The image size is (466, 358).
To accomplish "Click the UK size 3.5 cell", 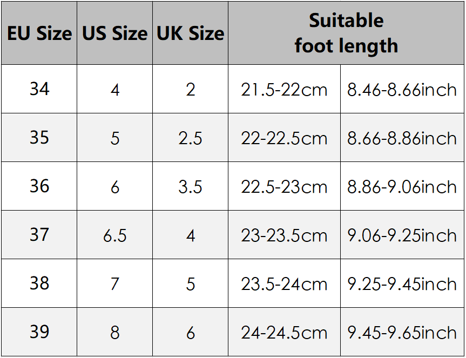I will pyautogui.click(x=190, y=187).
